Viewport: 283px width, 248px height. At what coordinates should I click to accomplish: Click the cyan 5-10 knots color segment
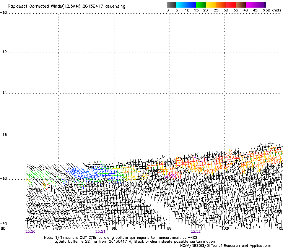(x=181, y=5)
